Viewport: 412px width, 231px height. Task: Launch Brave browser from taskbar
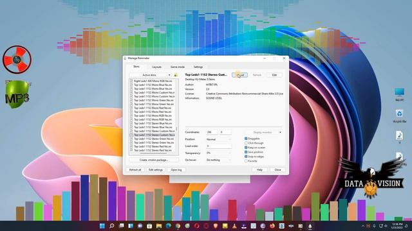click(216, 226)
